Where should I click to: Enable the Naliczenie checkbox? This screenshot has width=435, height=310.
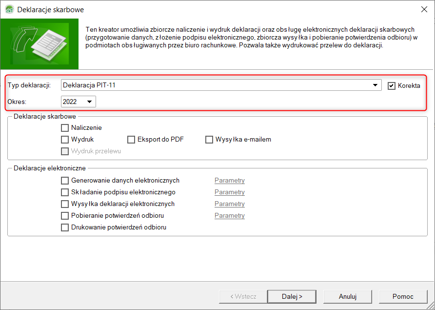tap(65, 128)
